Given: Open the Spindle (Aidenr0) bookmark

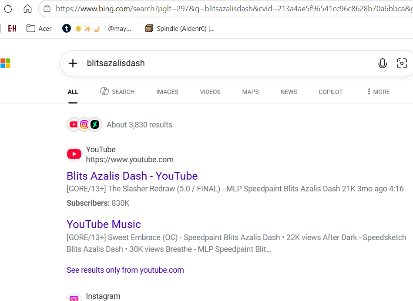Looking at the screenshot, I should coord(180,28).
